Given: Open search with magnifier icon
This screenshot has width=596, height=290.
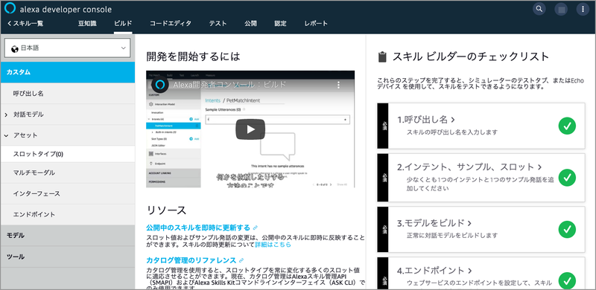Looking at the screenshot, I should pyautogui.click(x=539, y=9).
